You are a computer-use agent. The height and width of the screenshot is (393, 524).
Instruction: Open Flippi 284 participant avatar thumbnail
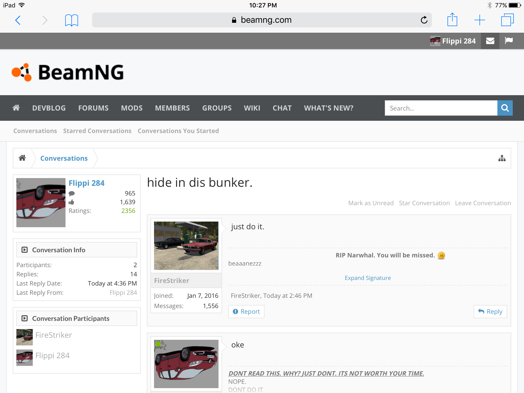(25, 358)
